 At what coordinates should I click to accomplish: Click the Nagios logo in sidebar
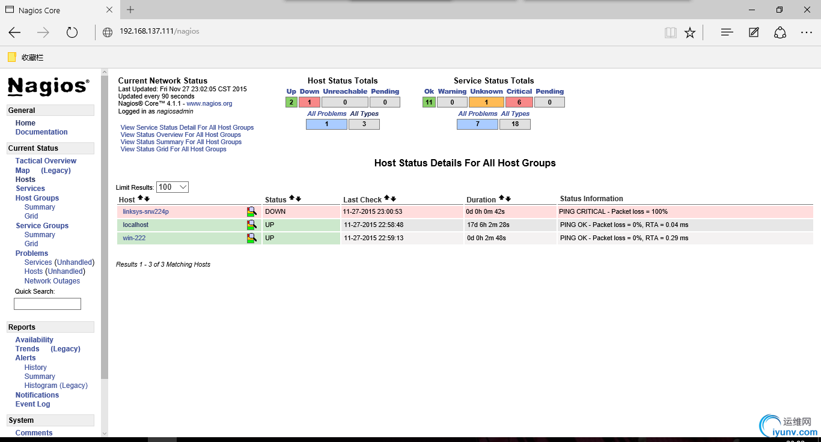point(48,86)
